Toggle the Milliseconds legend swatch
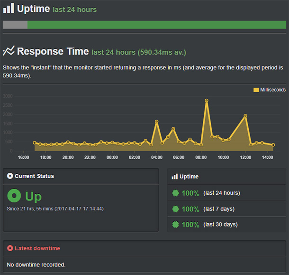The image size is (289, 275). click(256, 90)
